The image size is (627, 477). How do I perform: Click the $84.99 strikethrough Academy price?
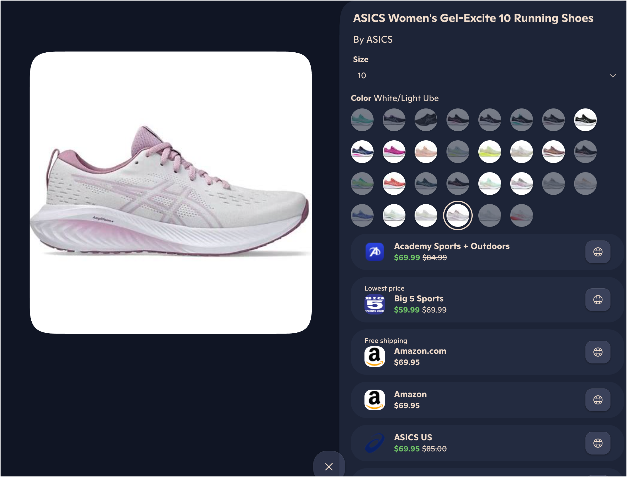tap(435, 257)
